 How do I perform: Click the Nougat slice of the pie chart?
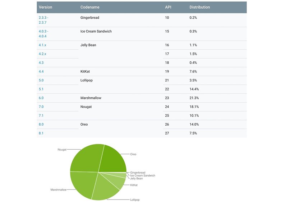point(85,158)
